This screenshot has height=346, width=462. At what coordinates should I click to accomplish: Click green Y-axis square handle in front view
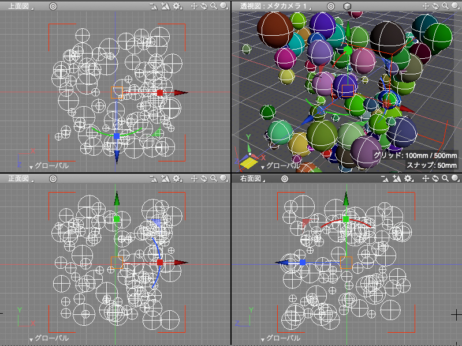coord(117,219)
